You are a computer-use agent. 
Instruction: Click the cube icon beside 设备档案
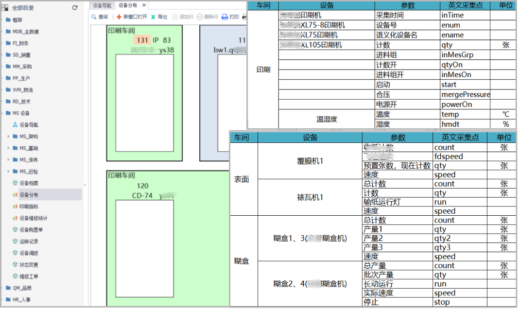[x=15, y=183]
